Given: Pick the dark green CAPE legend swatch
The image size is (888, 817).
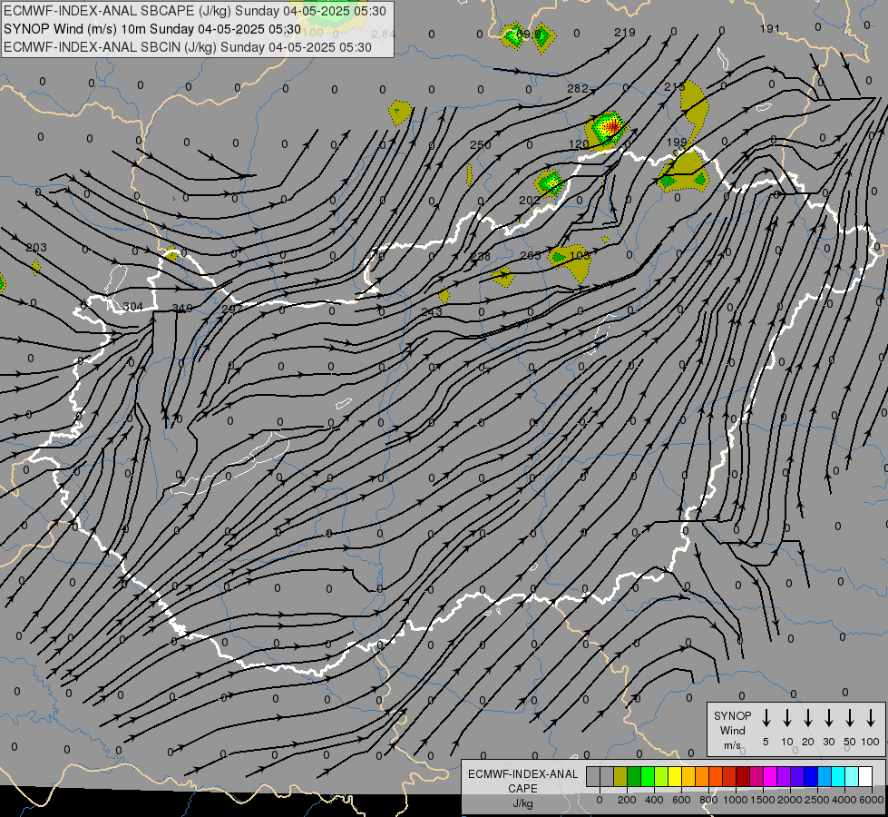Looking at the screenshot, I should [634, 776].
